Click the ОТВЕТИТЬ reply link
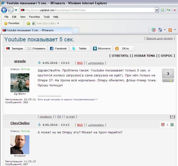178x166 pixels. click(120, 56)
